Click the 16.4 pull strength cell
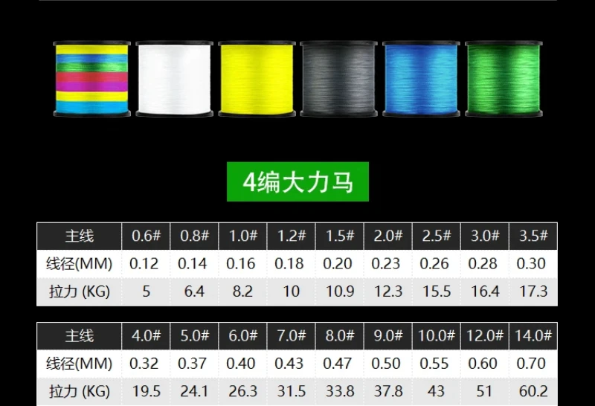Screen dimensions: 595x406 point(485,291)
